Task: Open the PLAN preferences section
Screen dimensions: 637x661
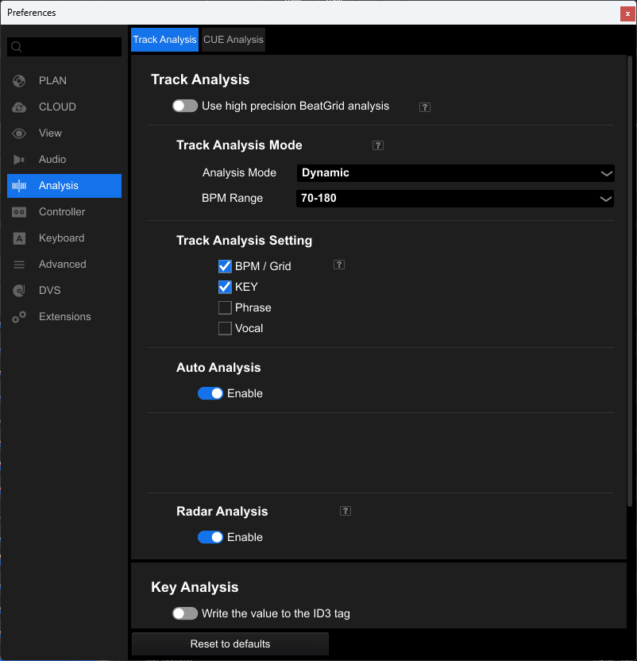Action: coord(64,80)
